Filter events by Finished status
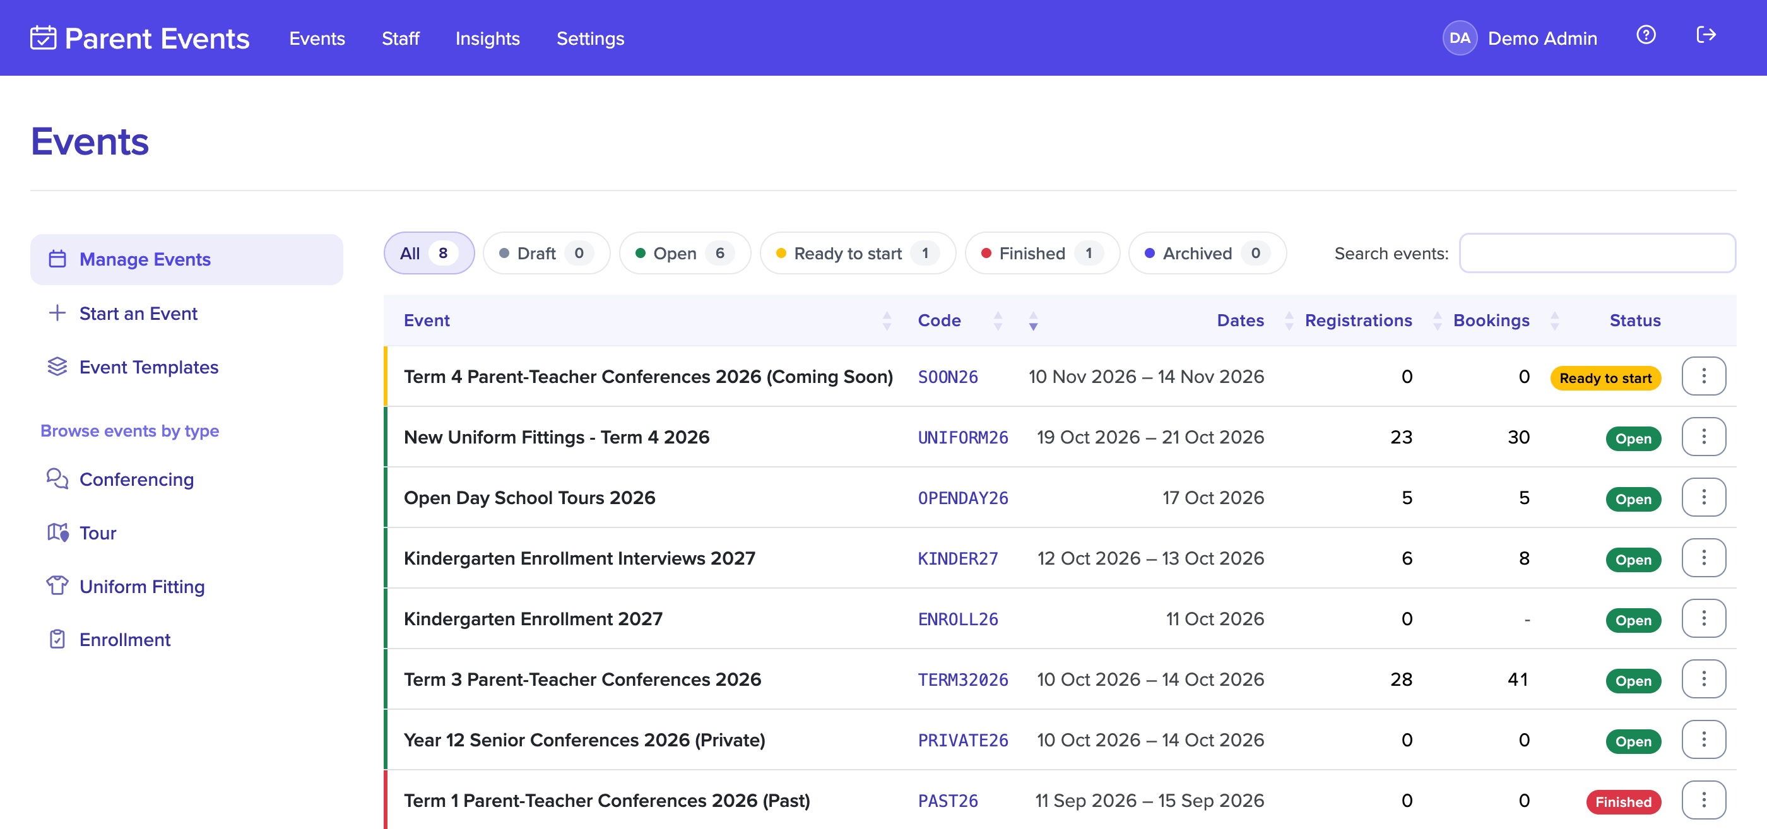 [1042, 253]
